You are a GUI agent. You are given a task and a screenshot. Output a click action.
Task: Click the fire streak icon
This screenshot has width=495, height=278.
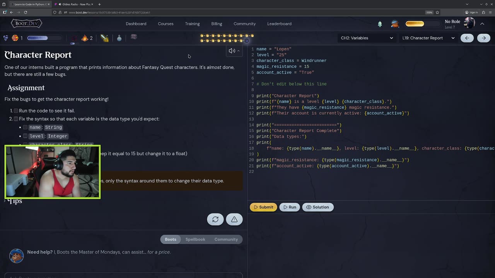click(85, 38)
